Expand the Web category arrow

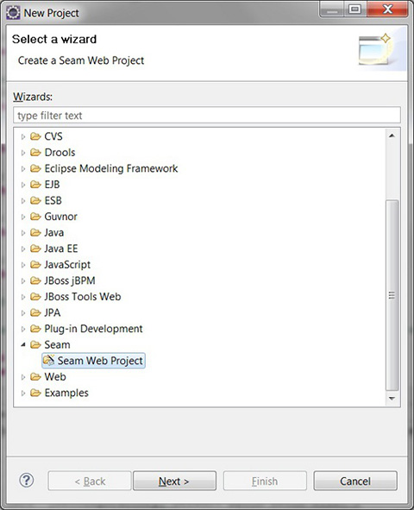tap(23, 377)
